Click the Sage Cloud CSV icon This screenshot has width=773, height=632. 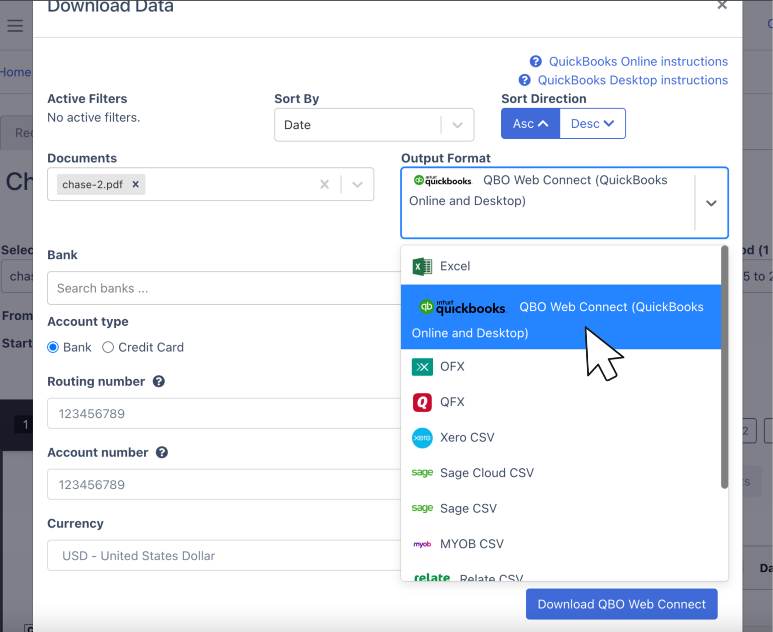422,473
